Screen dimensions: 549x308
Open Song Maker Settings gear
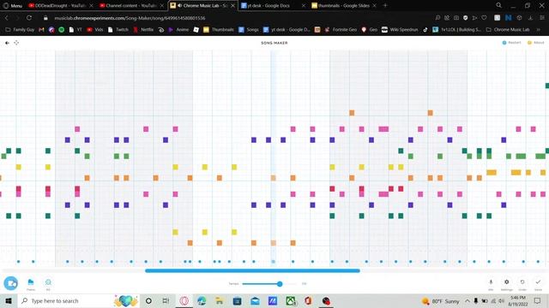(x=507, y=282)
